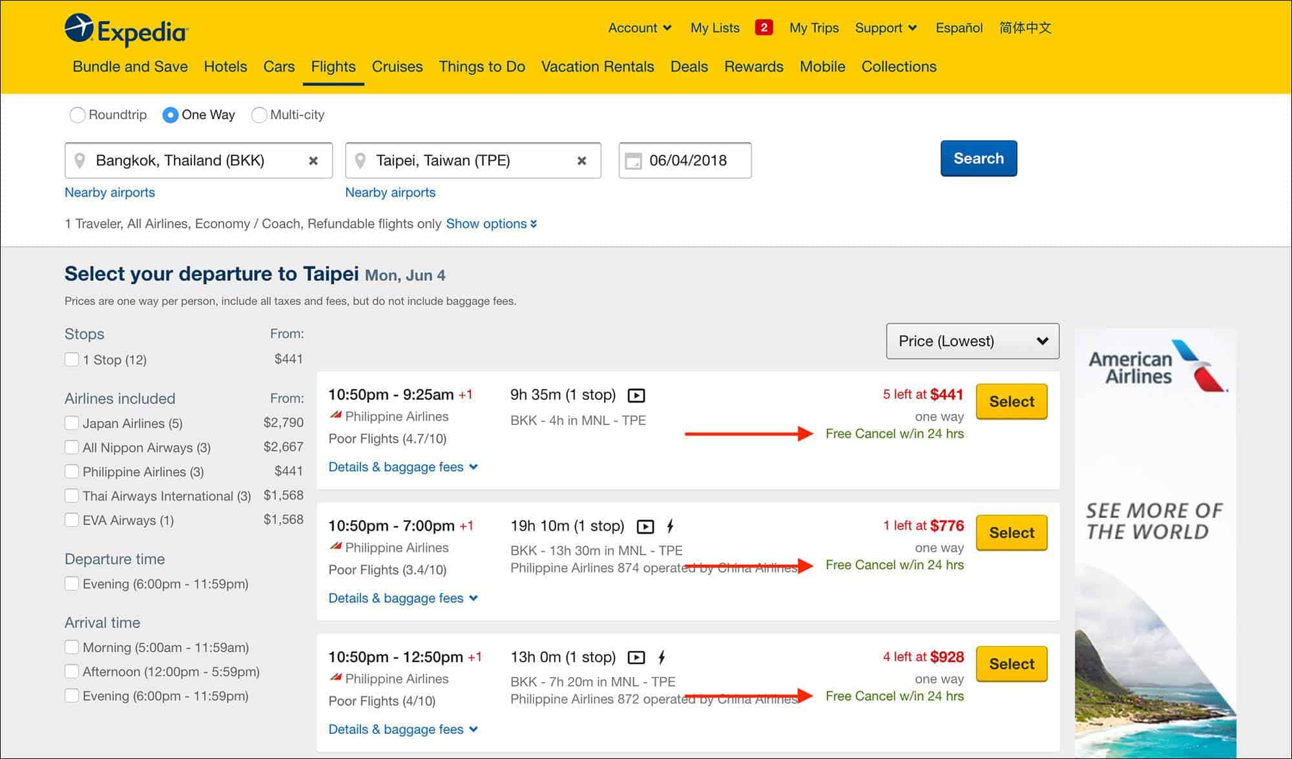
Task: Check the All Nippon Airways filter
Action: [x=72, y=447]
